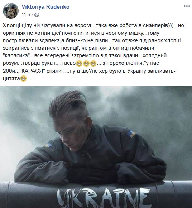Screen dimensions: 192x208
Task: Click the globe public audience icon
Action: tap(37, 15)
